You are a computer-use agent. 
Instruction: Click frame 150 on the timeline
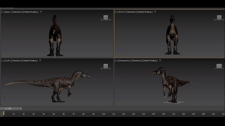(x=153, y=114)
